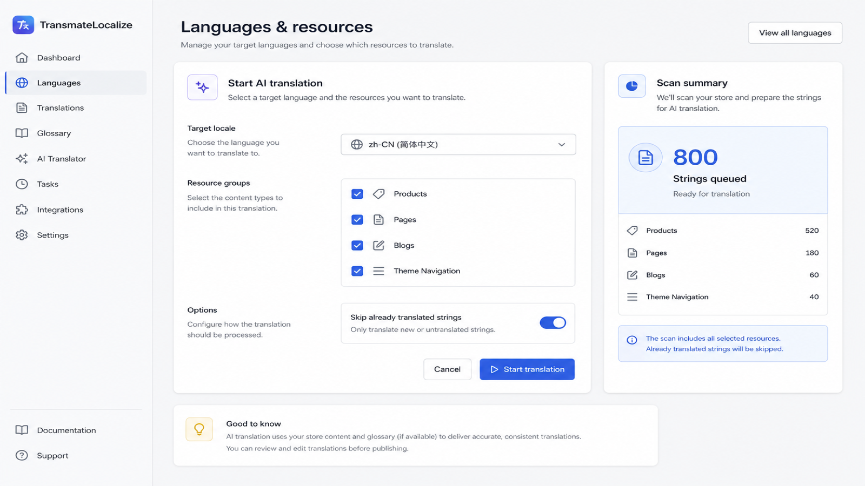Screen dimensions: 865x486
Task: Click the 'Ready for translation' text
Action: click(x=711, y=194)
